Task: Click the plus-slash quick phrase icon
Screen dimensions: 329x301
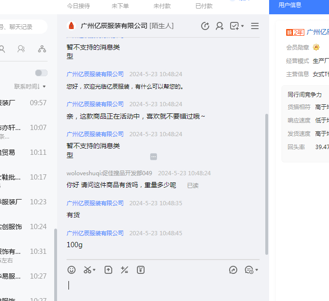Action: 125,270
